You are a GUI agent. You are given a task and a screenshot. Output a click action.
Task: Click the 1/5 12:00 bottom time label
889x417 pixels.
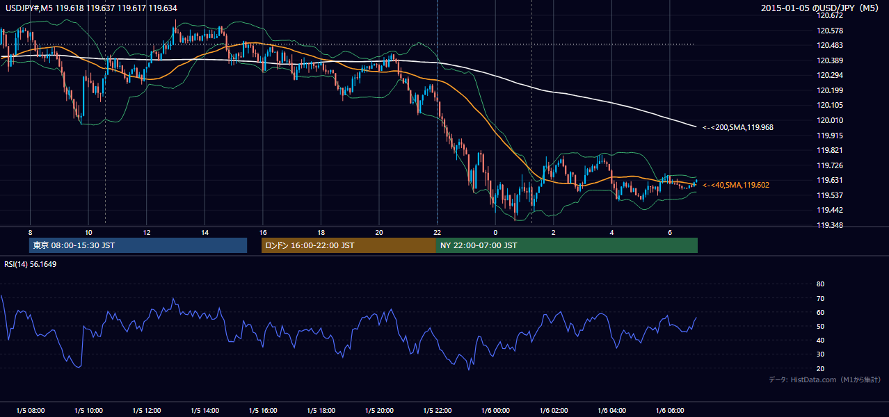147,411
